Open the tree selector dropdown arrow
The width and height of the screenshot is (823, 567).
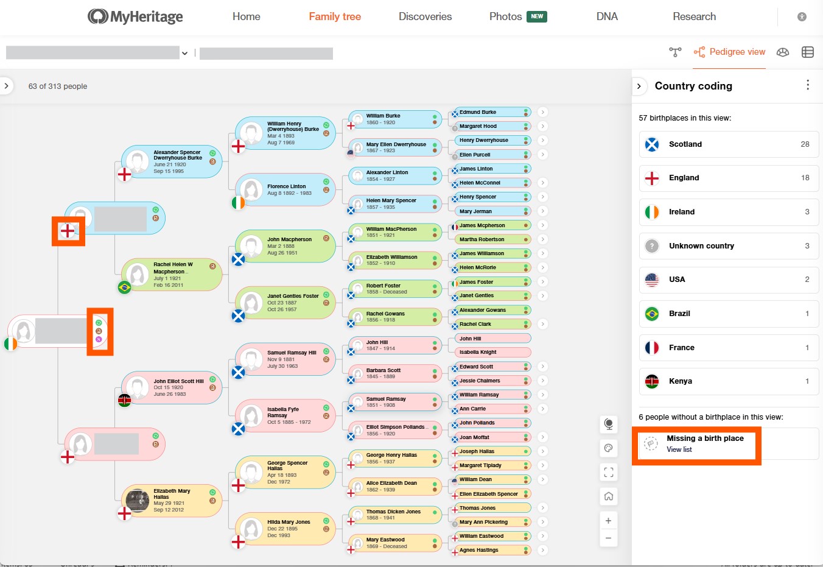(x=184, y=54)
